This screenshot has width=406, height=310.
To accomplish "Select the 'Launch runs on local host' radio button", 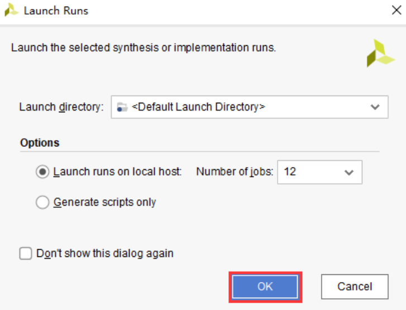I will (x=42, y=172).
